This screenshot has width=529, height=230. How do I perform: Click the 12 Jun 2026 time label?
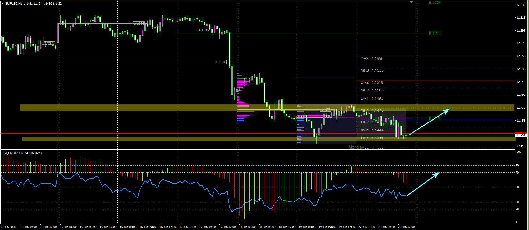click(8, 227)
